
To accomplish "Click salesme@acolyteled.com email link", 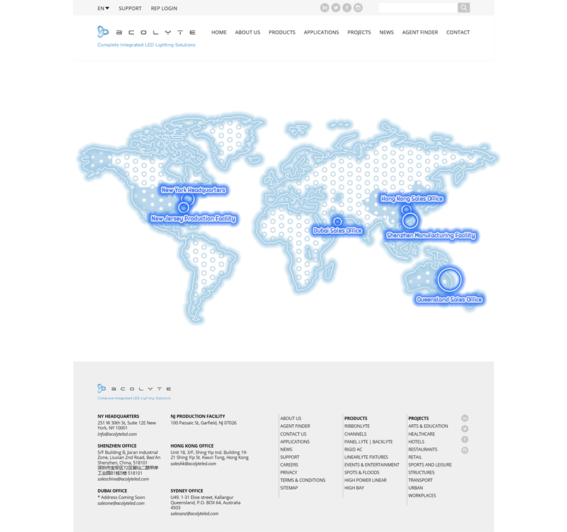I will (x=121, y=503).
